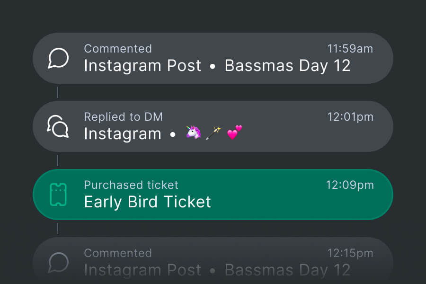Viewport: 426px width, 284px height.
Task: Click the pink hearts emoji
Action: [x=234, y=133]
